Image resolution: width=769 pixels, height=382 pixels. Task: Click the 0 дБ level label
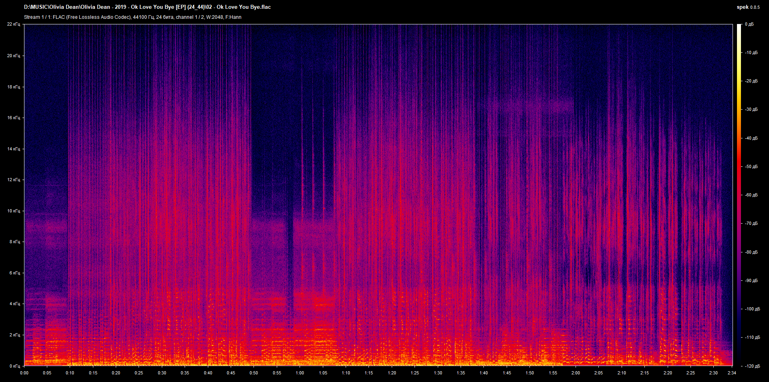pos(749,24)
